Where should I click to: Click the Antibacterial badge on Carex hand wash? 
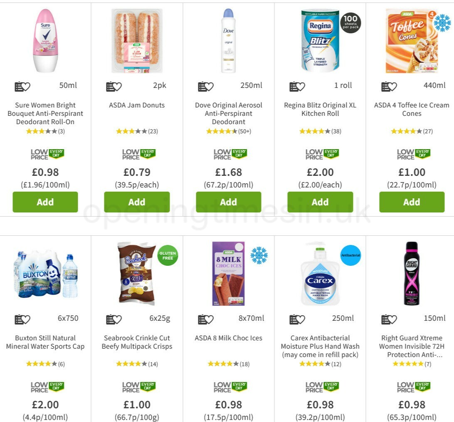(x=350, y=255)
